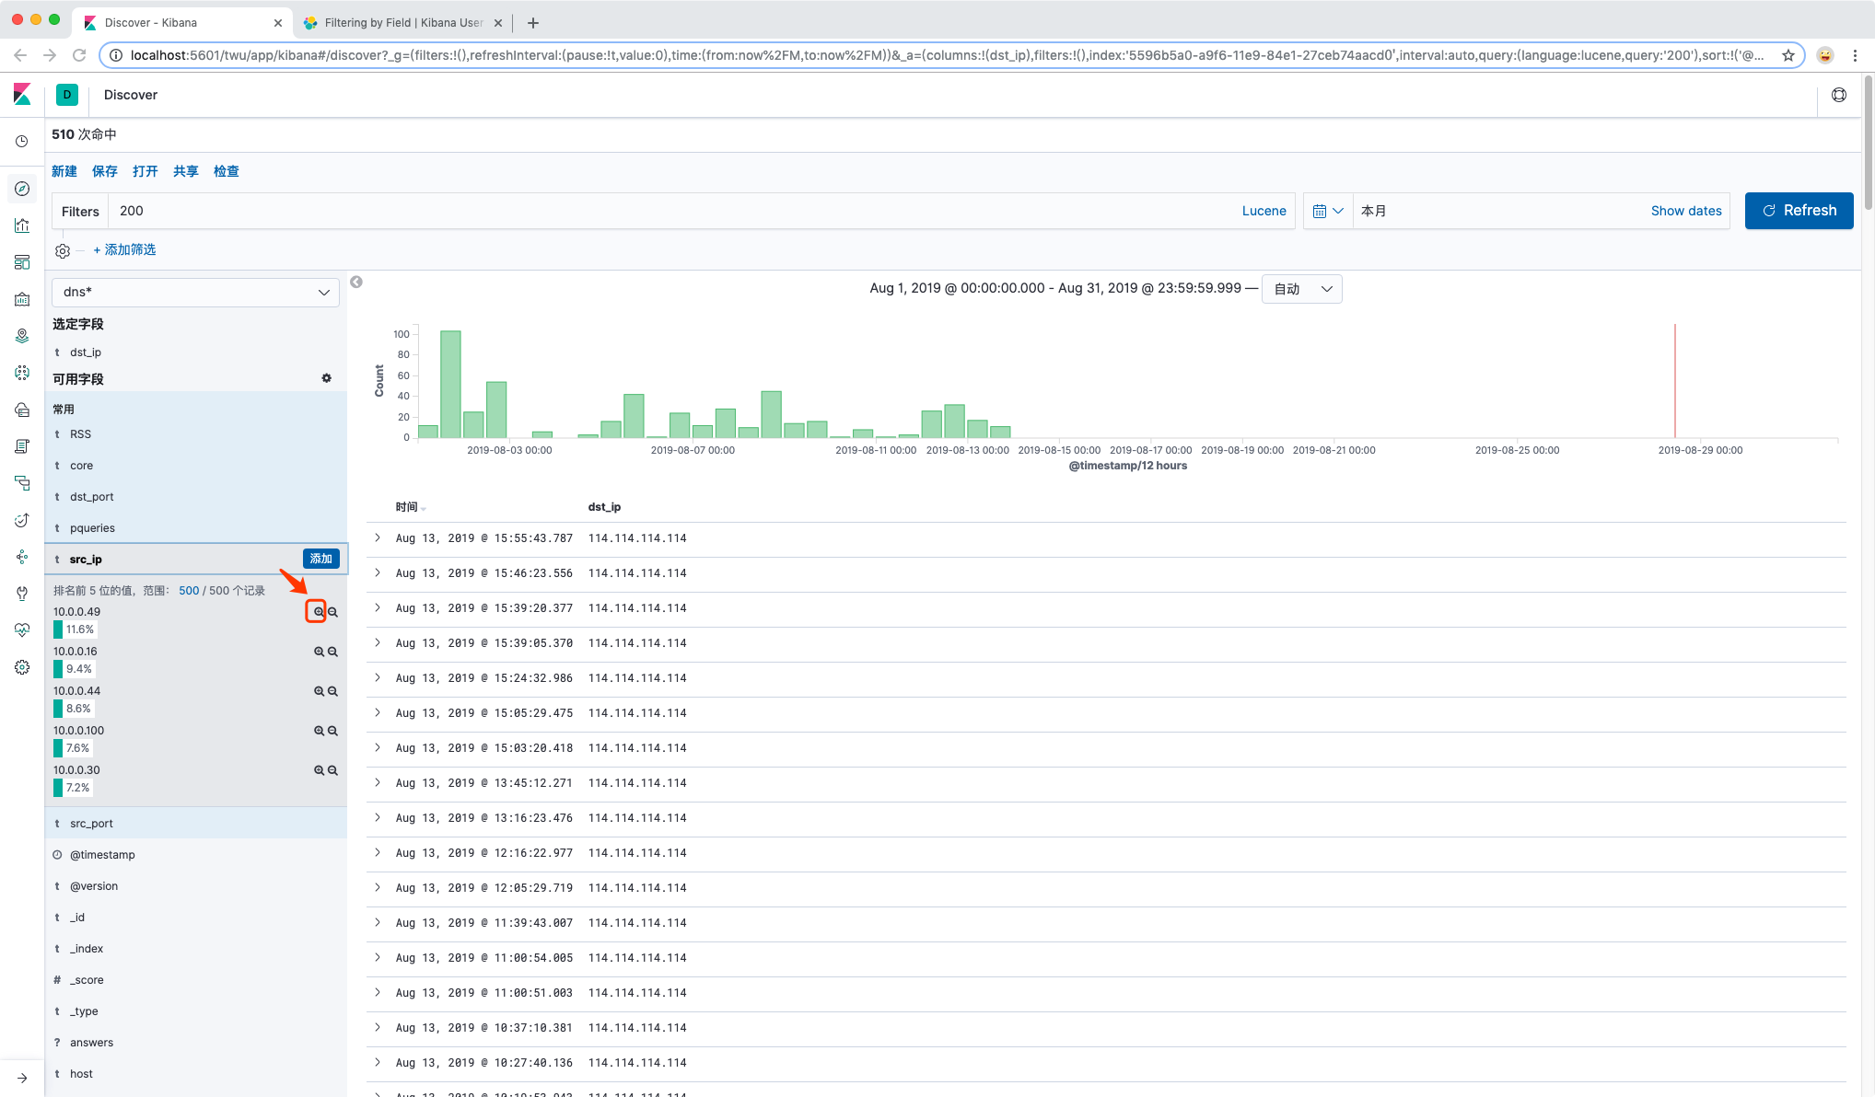1875x1097 pixels.
Task: Open the Dev Tools icon in sidebar
Action: tap(22, 594)
